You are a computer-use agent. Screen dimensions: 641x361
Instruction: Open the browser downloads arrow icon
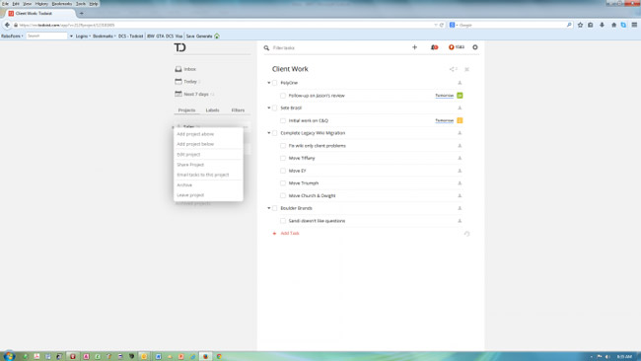coord(602,25)
